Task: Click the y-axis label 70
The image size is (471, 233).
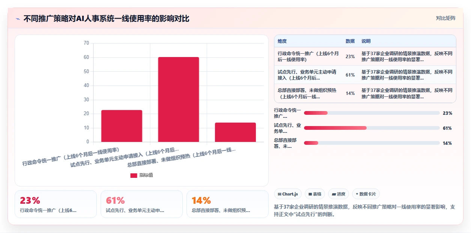Action: 86,43
